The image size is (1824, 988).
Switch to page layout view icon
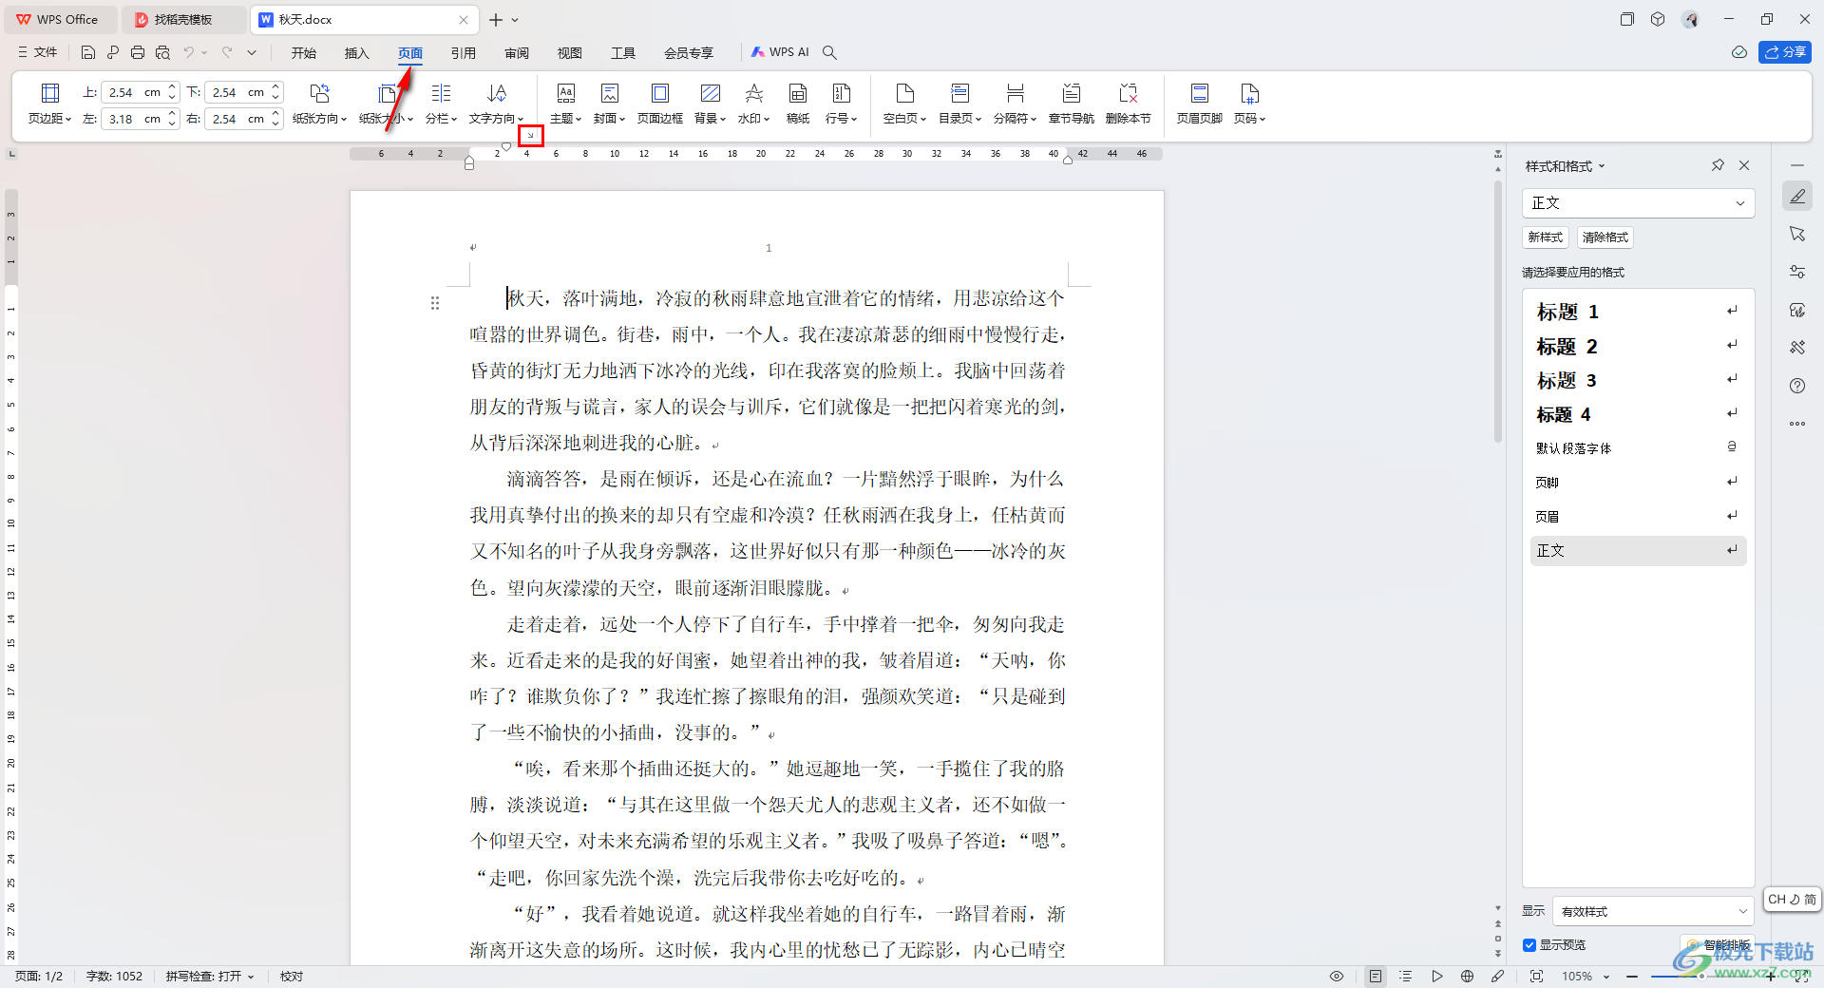pos(1376,977)
